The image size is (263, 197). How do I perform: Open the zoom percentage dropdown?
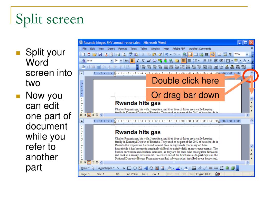pyautogui.click(x=247, y=54)
